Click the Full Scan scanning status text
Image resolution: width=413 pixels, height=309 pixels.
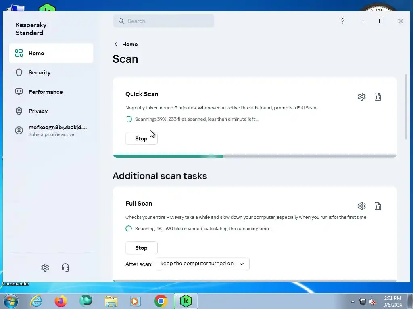(203, 229)
